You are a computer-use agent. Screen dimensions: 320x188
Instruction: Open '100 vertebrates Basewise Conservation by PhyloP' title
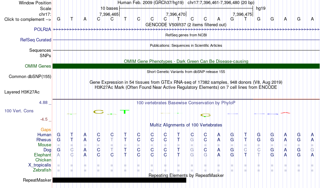(x=186, y=103)
